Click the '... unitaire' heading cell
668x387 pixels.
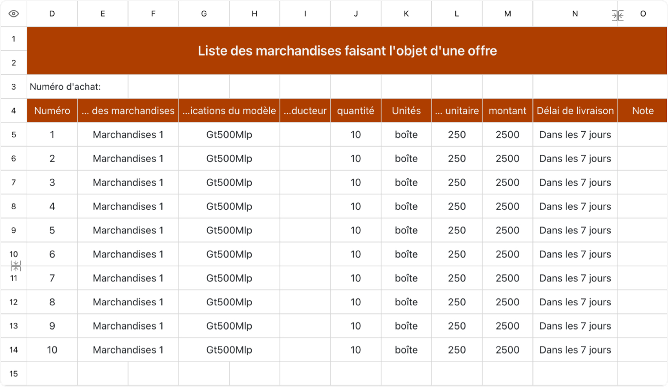click(x=457, y=111)
